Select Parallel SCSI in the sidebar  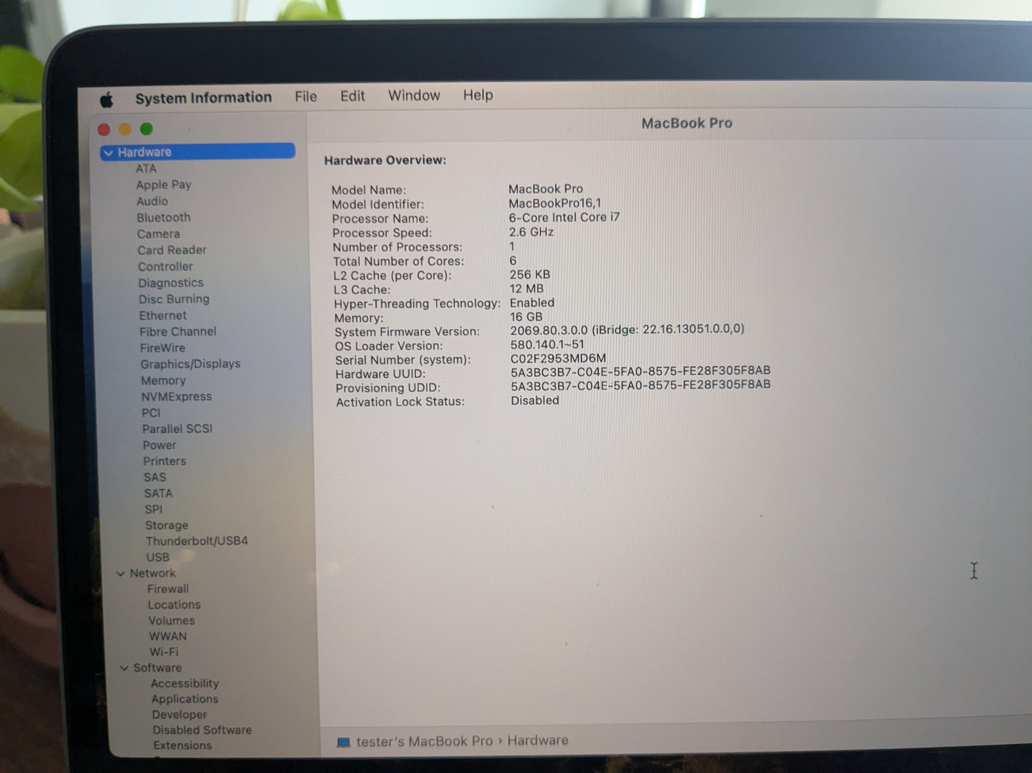[x=177, y=429]
